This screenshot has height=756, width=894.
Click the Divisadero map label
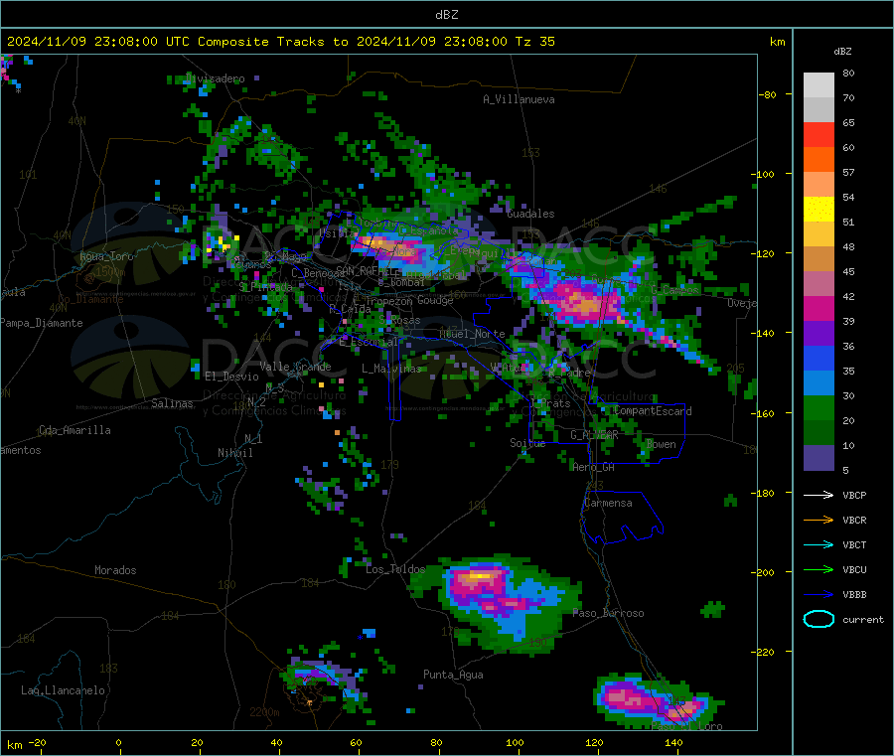coord(215,78)
